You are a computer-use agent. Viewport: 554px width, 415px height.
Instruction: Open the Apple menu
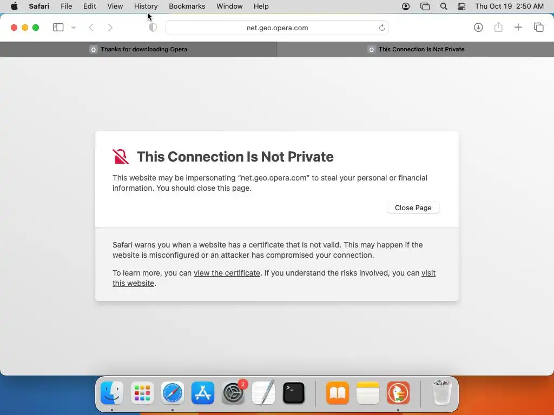[14, 6]
